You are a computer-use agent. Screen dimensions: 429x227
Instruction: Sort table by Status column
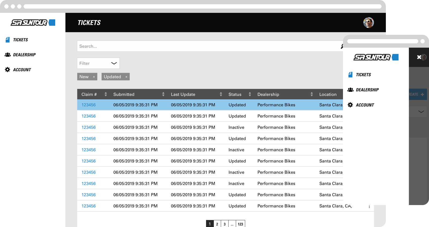(250, 94)
